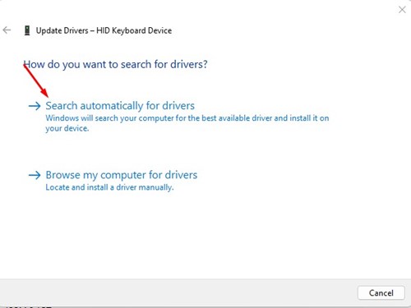Close the Update Drivers dialog with X
Screen dimensions: 411x308
(x=402, y=10)
